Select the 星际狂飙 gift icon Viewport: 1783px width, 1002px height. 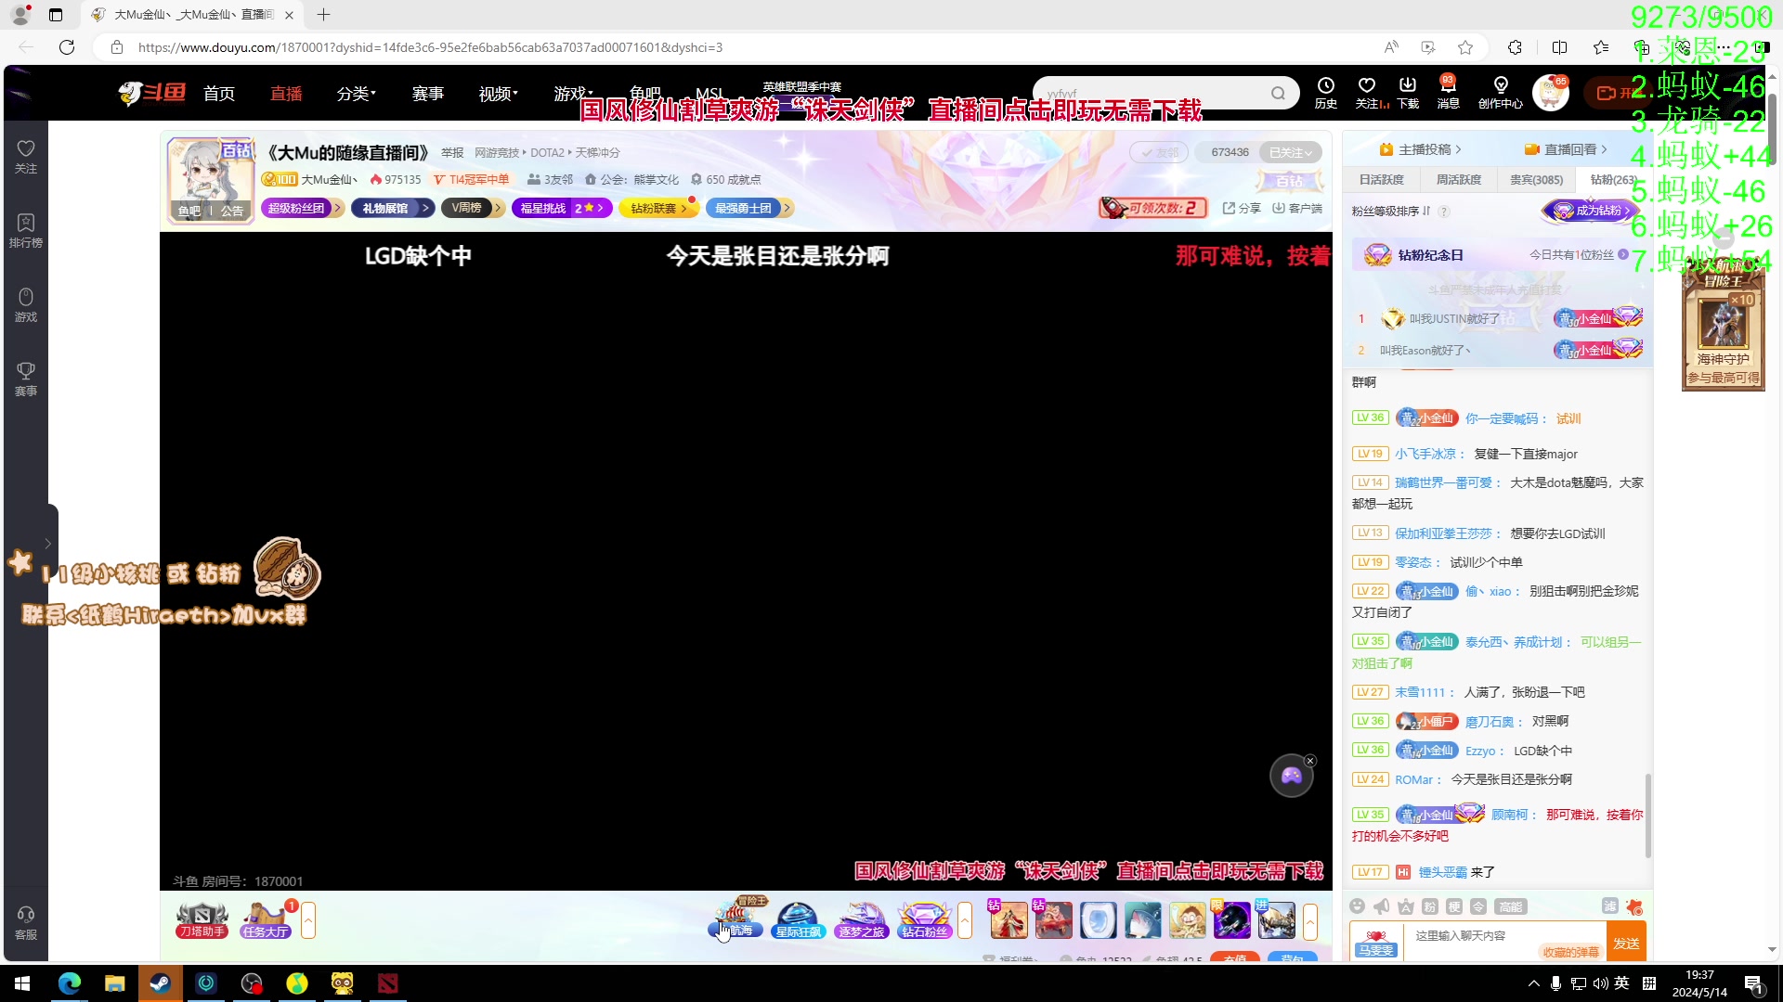798,919
